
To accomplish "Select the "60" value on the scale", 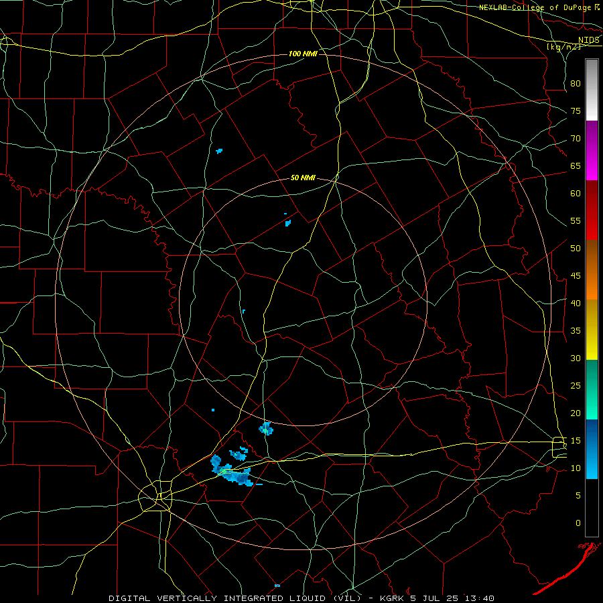I will coord(576,194).
